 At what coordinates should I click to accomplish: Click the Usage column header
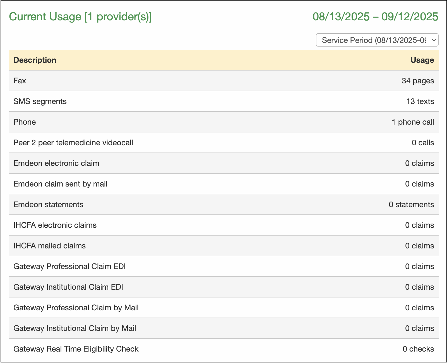[422, 60]
